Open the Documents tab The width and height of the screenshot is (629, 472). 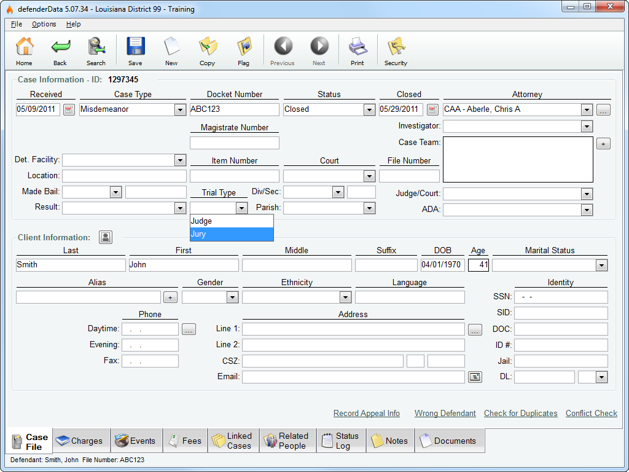448,441
